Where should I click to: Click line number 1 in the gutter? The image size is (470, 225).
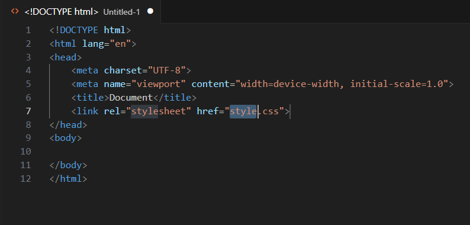pos(28,30)
